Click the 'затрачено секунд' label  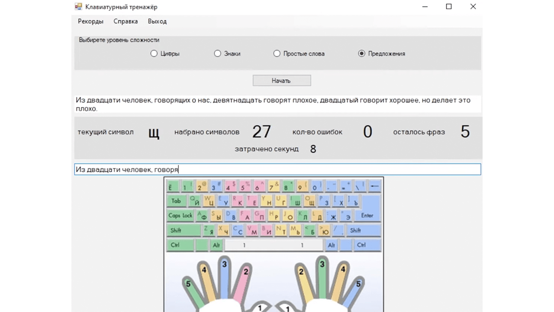point(267,149)
